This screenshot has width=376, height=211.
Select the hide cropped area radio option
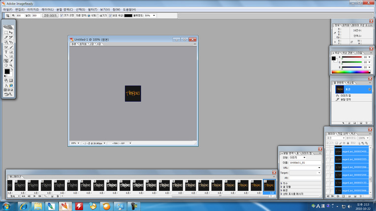(98, 16)
